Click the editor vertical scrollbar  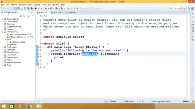point(187,56)
